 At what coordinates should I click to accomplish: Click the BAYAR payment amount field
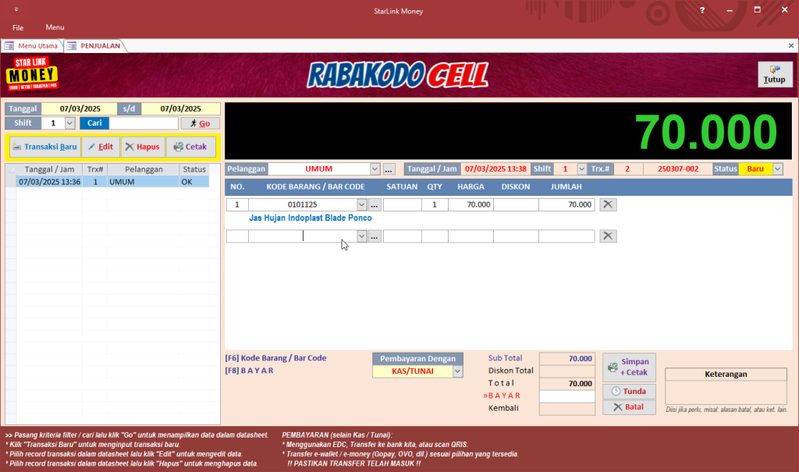(x=567, y=396)
